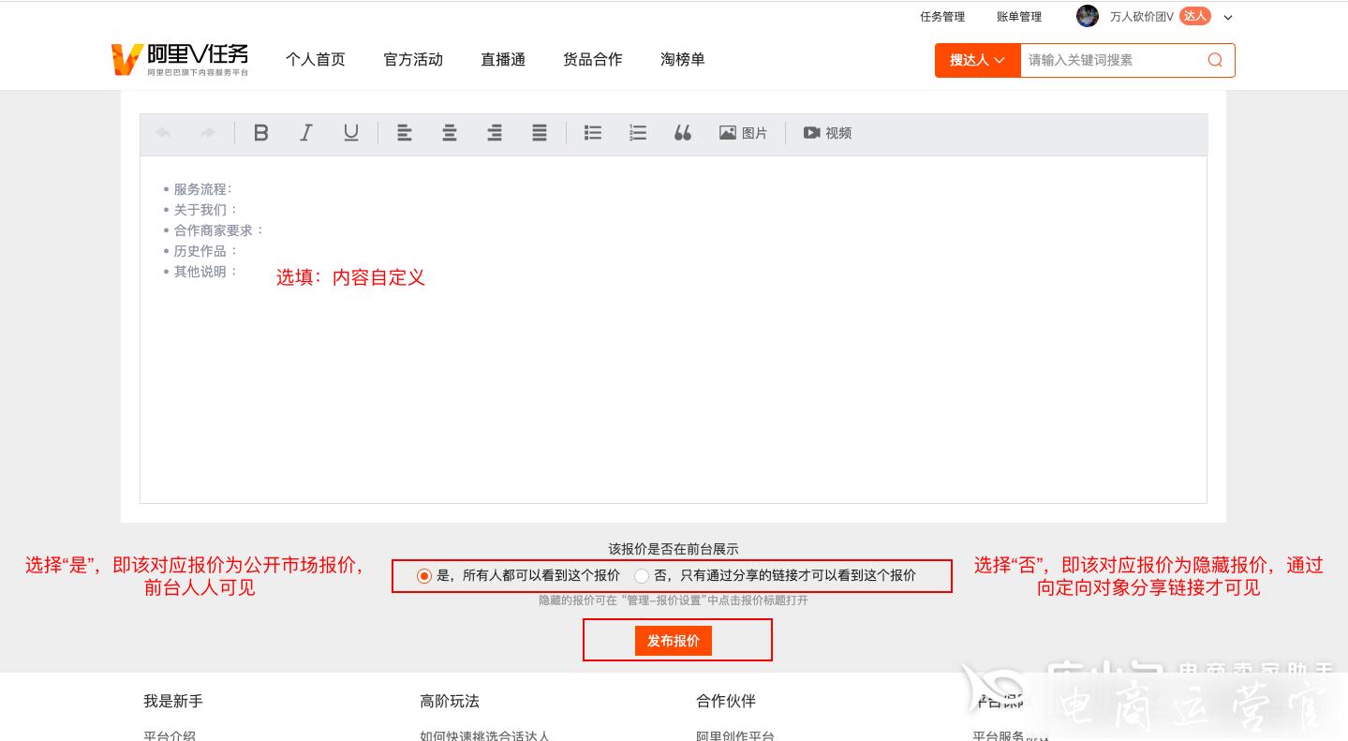The height and width of the screenshot is (741, 1348).
Task: Open the 搜达人 search type dropdown
Action: pos(977,60)
